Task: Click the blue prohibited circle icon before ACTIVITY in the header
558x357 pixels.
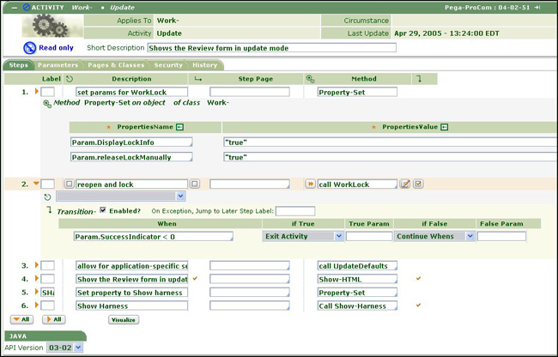Action: coord(26,7)
